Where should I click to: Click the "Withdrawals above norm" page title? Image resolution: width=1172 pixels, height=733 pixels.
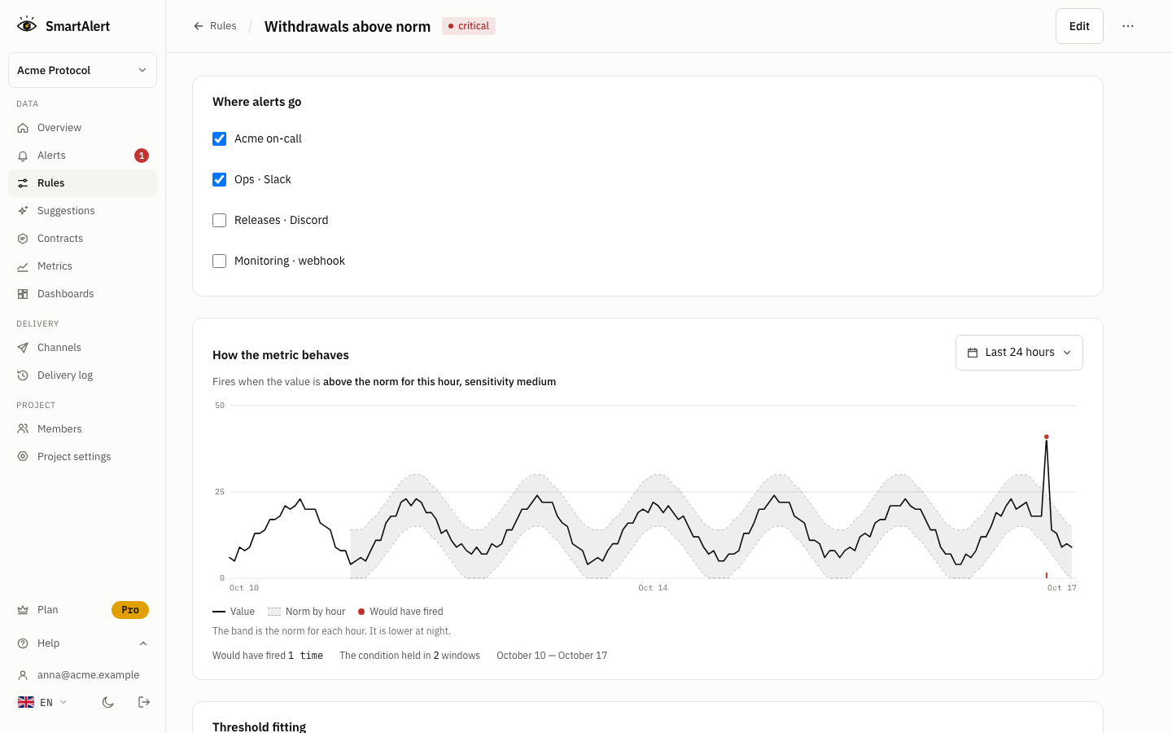coord(348,26)
